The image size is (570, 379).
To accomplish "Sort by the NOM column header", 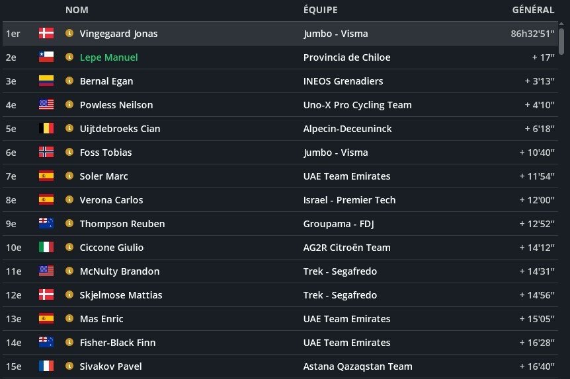I will point(77,10).
